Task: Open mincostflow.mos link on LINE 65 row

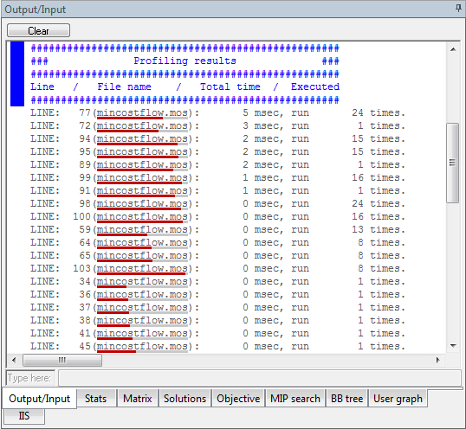Action: pos(142,256)
